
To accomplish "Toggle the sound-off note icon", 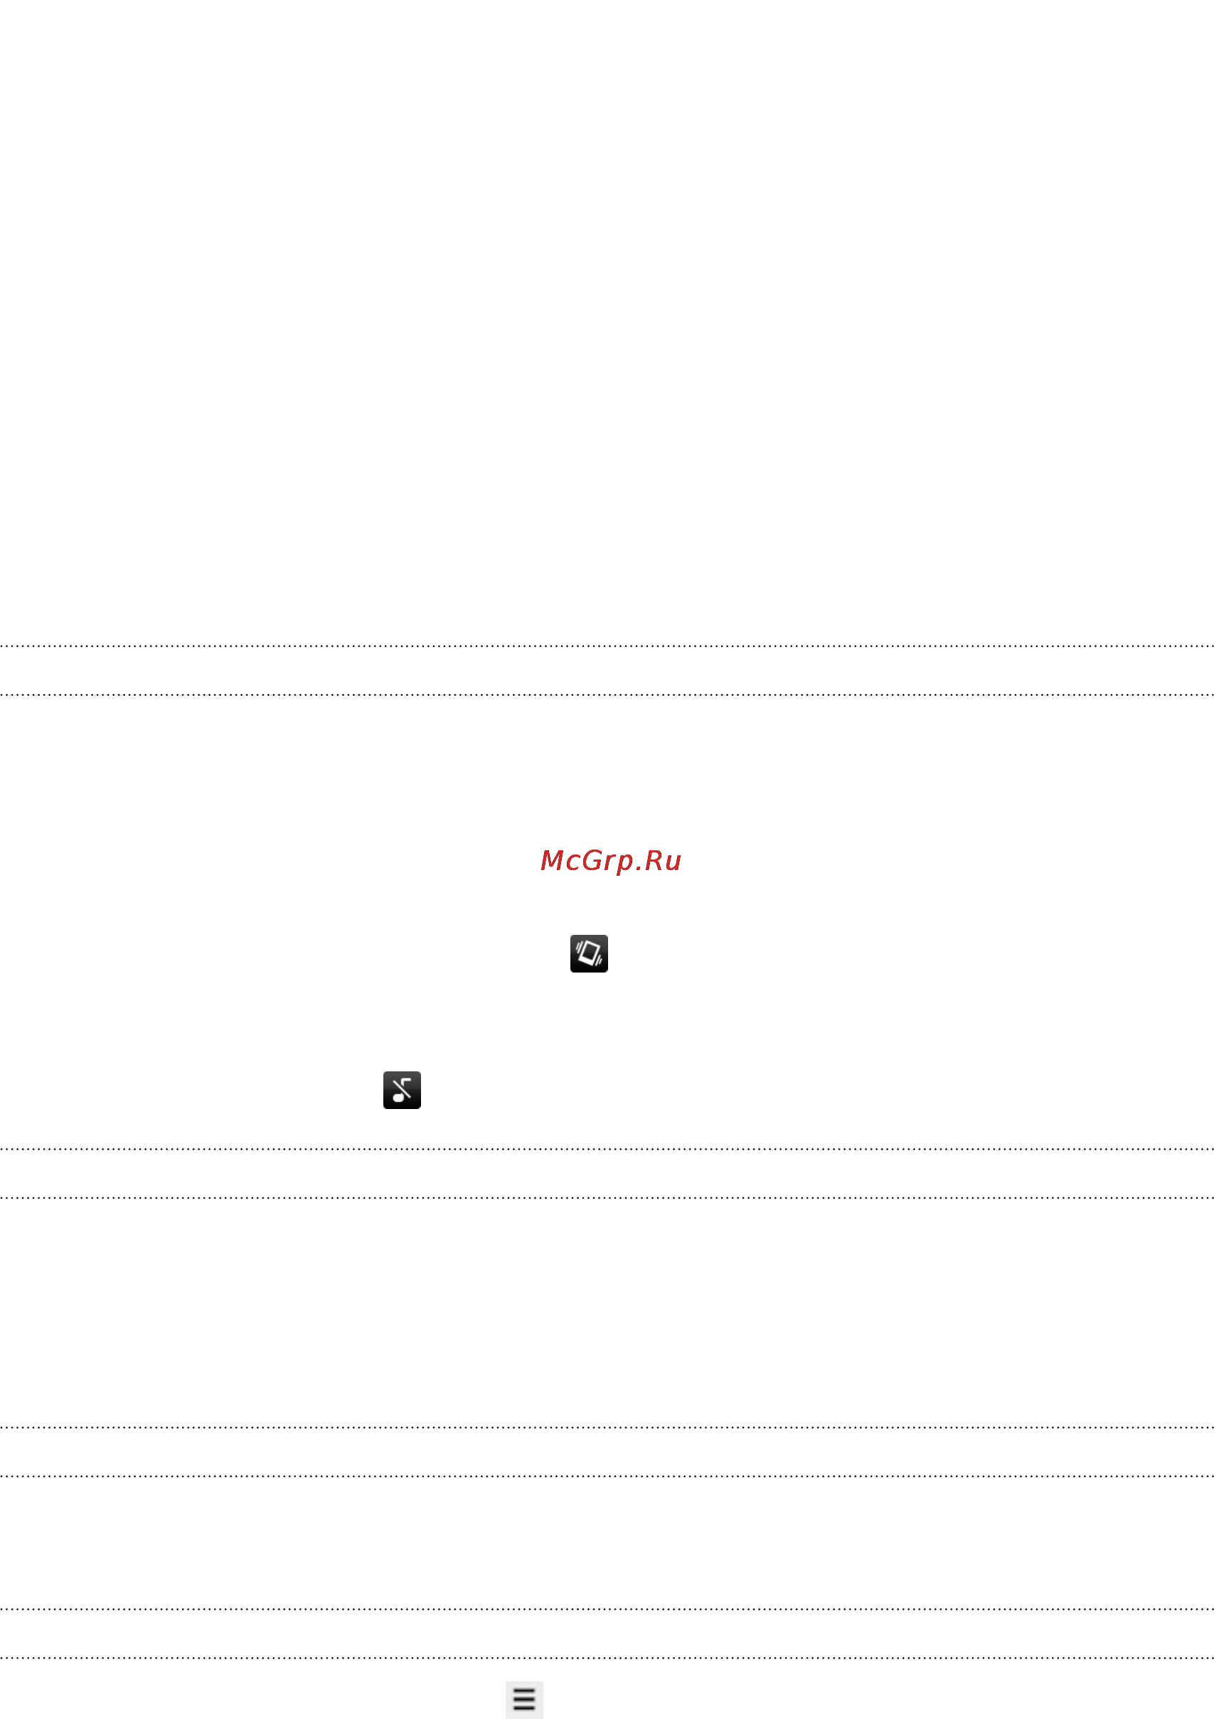I will (x=402, y=1089).
